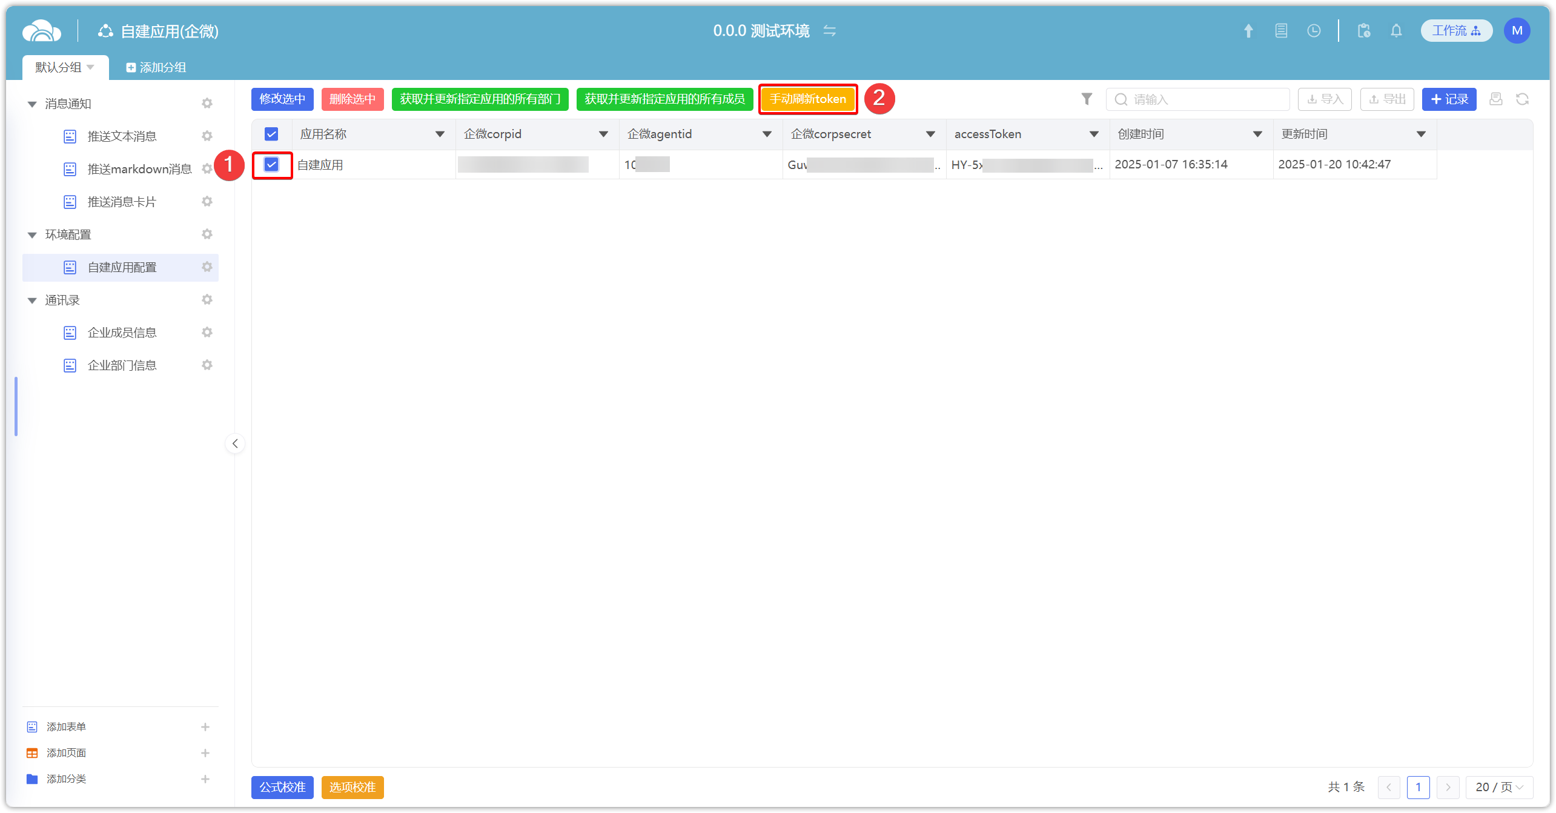Collapse the 消息通知 tree group
The width and height of the screenshot is (1556, 813).
tap(32, 104)
